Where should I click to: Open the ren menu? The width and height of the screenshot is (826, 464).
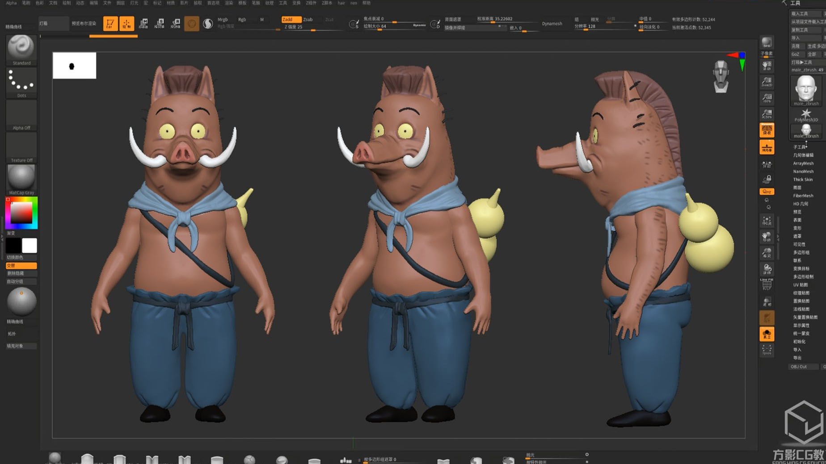(354, 3)
